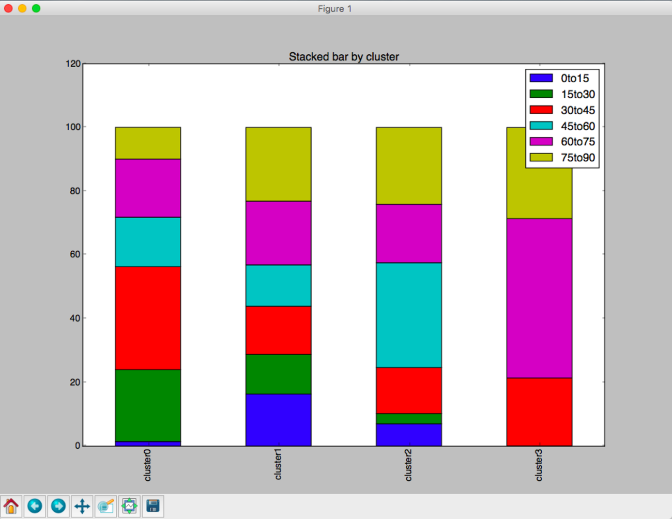Click the 45to60 legend label text
The height and width of the screenshot is (519, 672).
[x=577, y=126]
